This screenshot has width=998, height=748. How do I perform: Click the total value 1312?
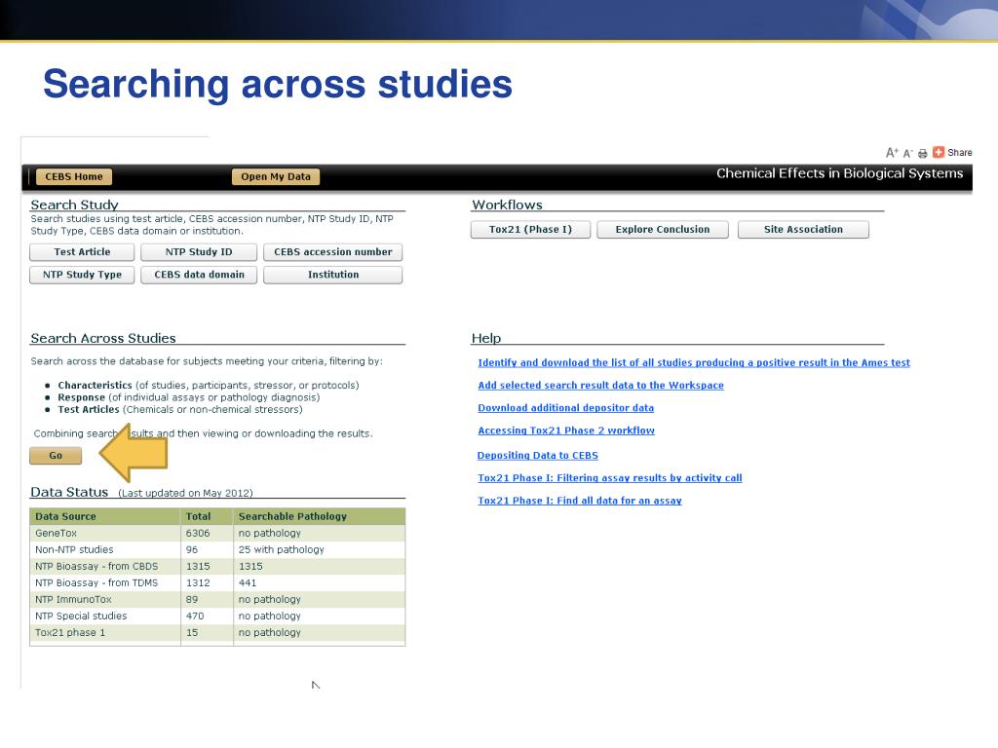pos(198,582)
